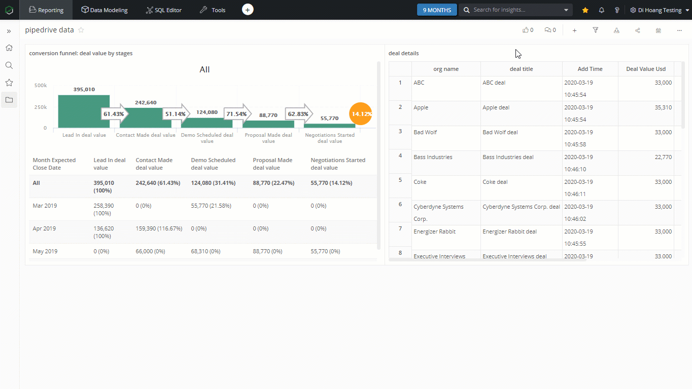Open the dashboard filter icon
Image resolution: width=692 pixels, height=389 pixels.
(x=596, y=30)
